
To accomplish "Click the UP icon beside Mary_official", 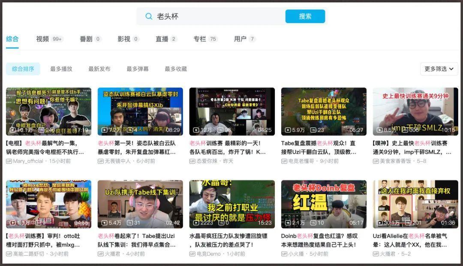I will [9, 161].
